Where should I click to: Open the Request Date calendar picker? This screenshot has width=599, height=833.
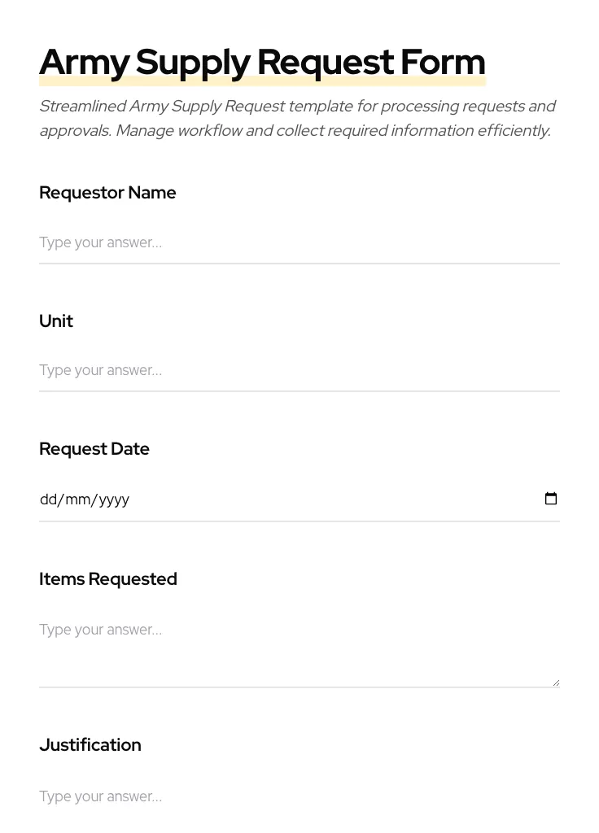tap(551, 499)
